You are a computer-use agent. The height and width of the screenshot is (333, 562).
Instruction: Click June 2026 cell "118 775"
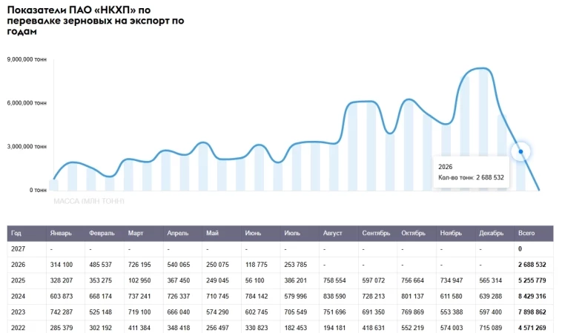[257, 265]
